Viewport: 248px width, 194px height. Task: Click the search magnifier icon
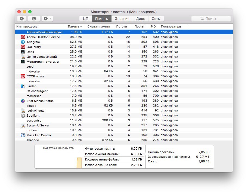[x=202, y=19]
